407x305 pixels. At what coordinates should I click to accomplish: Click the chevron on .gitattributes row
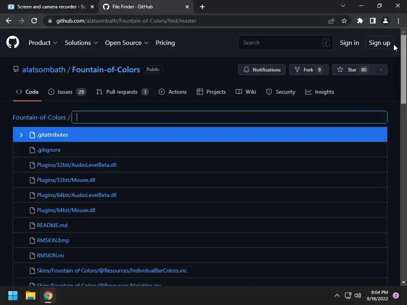21,135
